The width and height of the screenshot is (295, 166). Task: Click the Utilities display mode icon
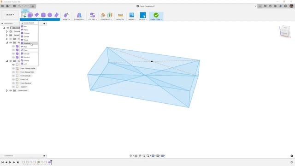(92, 15)
